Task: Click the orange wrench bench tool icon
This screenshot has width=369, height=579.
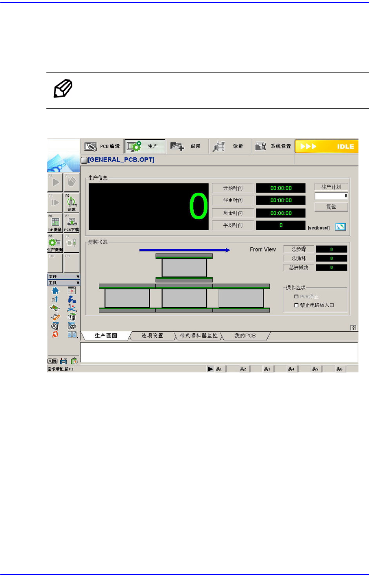Action: coord(55,317)
